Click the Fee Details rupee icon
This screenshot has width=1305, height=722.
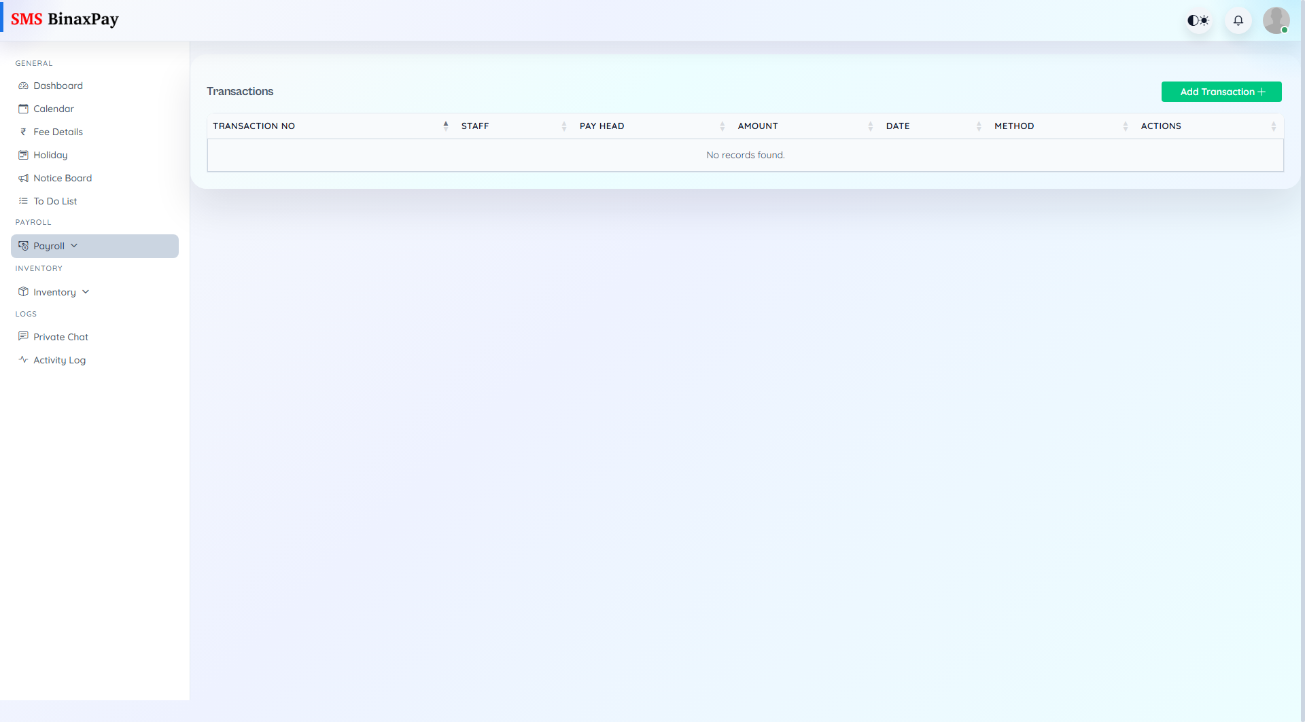click(x=24, y=132)
